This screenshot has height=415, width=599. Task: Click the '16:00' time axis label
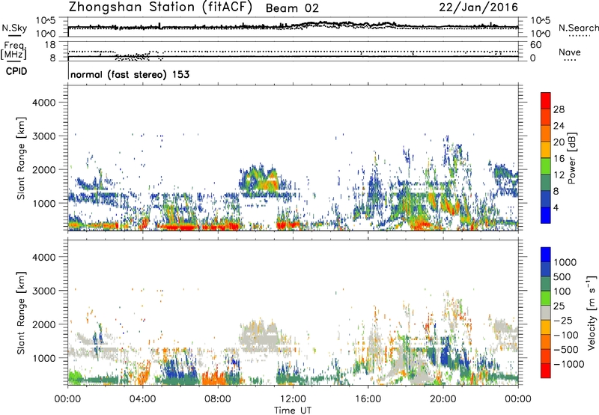click(368, 399)
